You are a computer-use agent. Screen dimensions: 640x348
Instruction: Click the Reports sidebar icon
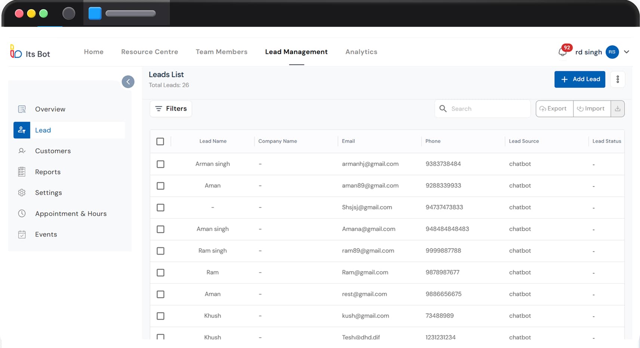[x=22, y=172]
